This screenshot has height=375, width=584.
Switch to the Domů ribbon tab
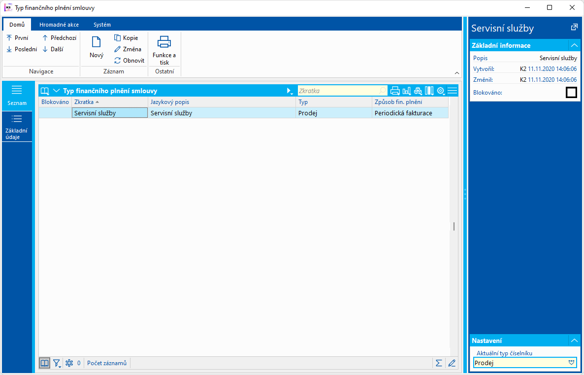coord(17,25)
